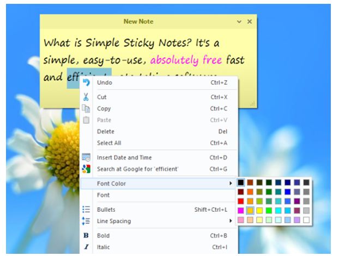Click the Paste clipboard icon
The height and width of the screenshot is (256, 339).
click(x=86, y=120)
